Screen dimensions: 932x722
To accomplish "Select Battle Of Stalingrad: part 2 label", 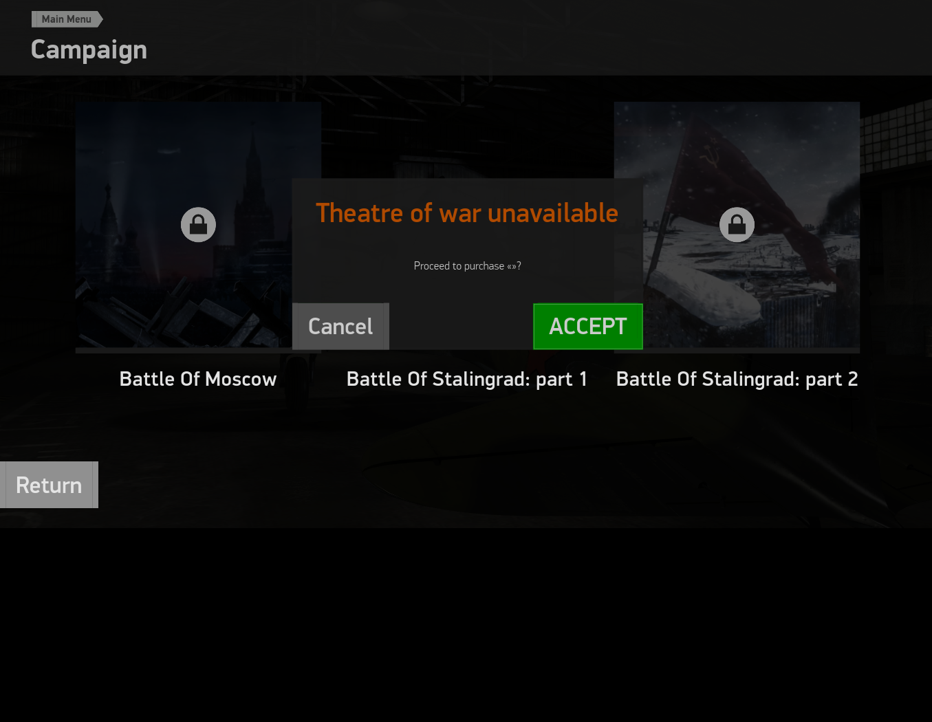I will (737, 379).
